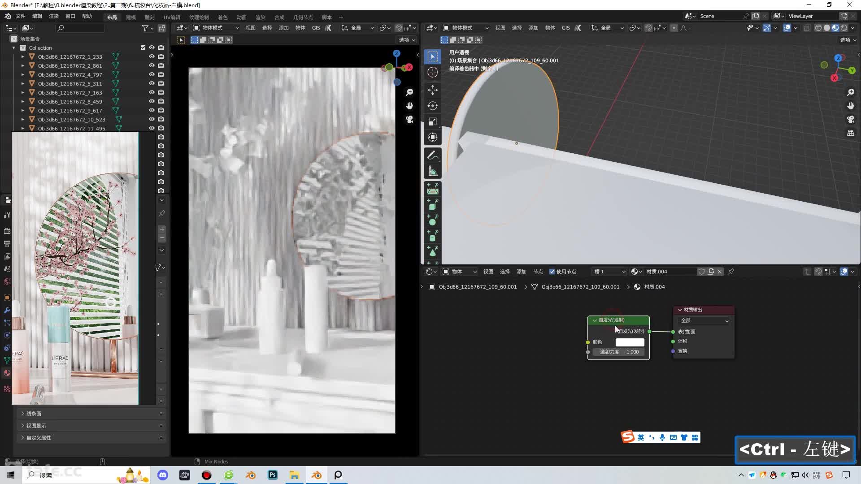Select the Move tool
Image resolution: width=861 pixels, height=484 pixels.
(432, 90)
